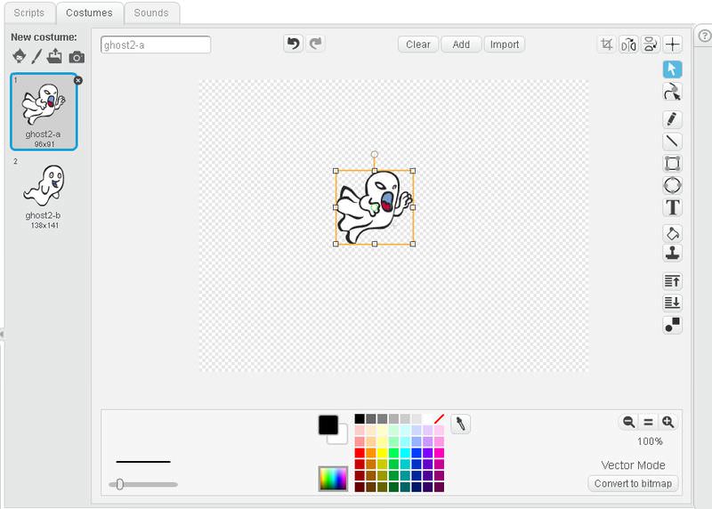Upload costume from file icon

54,56
